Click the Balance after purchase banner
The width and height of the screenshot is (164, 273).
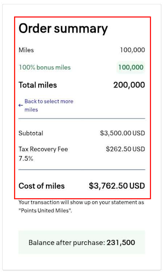tap(82, 243)
